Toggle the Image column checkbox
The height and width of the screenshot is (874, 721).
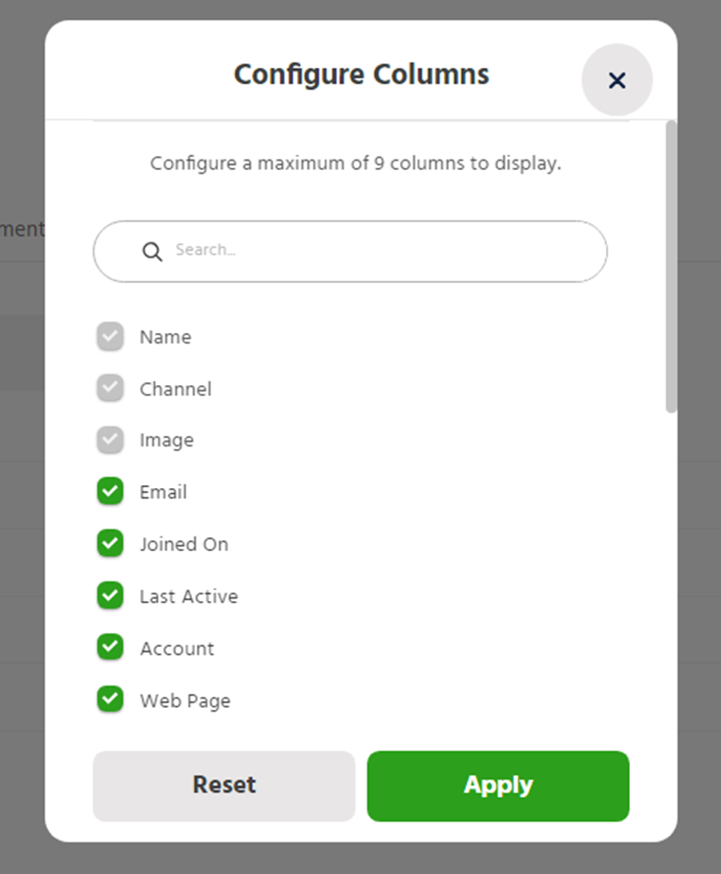[110, 440]
